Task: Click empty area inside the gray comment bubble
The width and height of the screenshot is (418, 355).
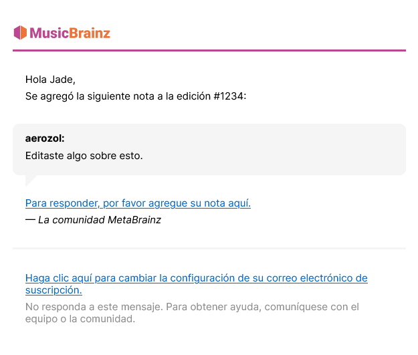Action: (x=267, y=149)
